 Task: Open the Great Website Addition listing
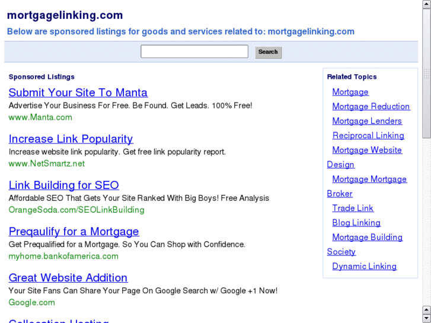[x=68, y=278]
